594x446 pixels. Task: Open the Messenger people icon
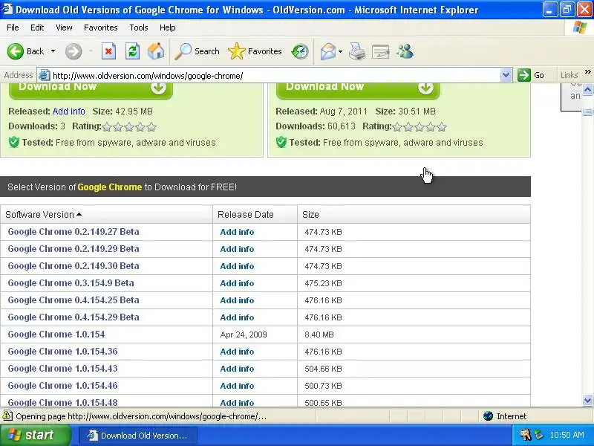405,51
